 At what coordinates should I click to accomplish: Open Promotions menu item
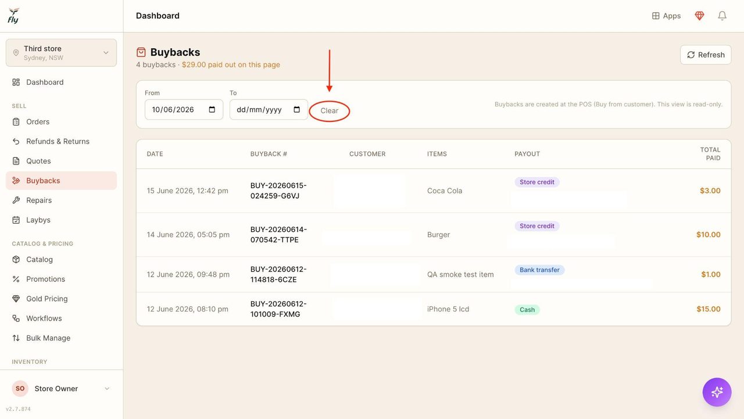61,279
